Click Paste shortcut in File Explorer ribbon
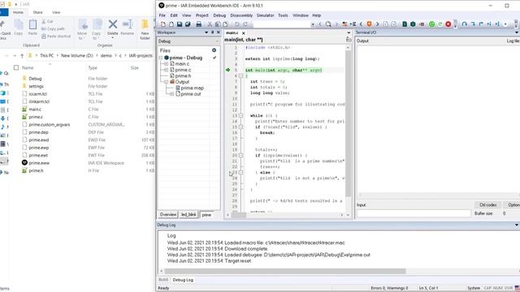This screenshot has height=292, width=520. 56,36
